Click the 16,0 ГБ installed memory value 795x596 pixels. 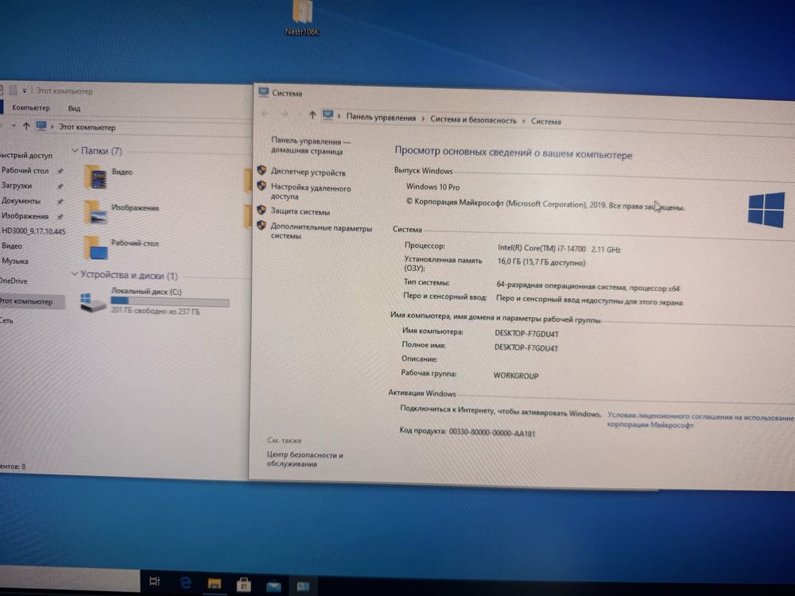coord(541,262)
